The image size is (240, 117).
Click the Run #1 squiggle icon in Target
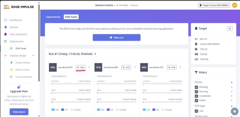(196, 39)
